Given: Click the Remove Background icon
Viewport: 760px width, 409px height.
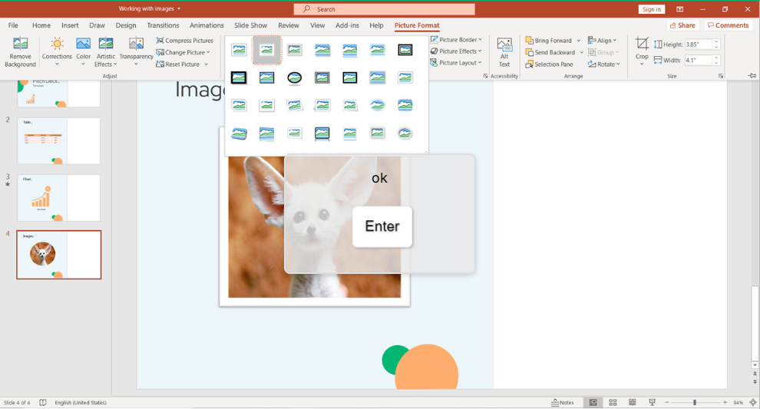Looking at the screenshot, I should point(21,44).
